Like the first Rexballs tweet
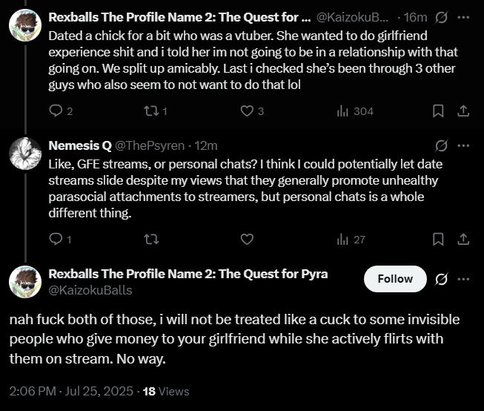Viewport: 484px width, 411px height. (248, 111)
